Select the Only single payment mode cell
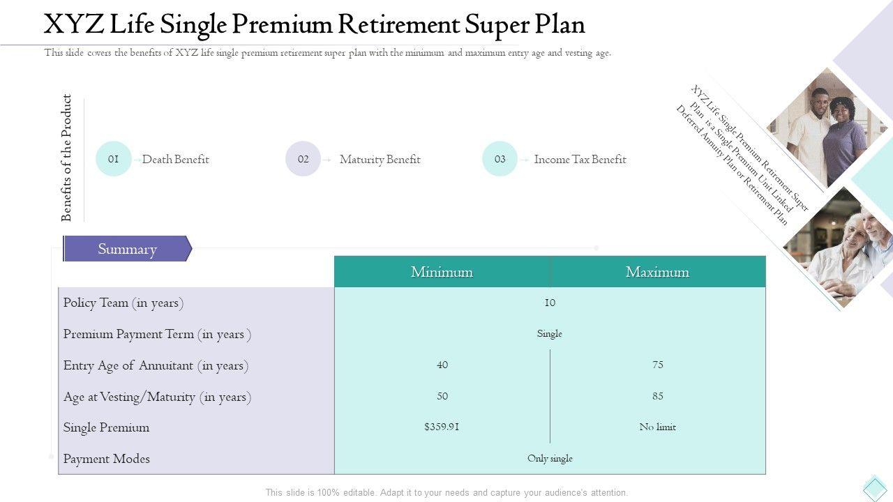The height and width of the screenshot is (502, 893). [x=550, y=458]
